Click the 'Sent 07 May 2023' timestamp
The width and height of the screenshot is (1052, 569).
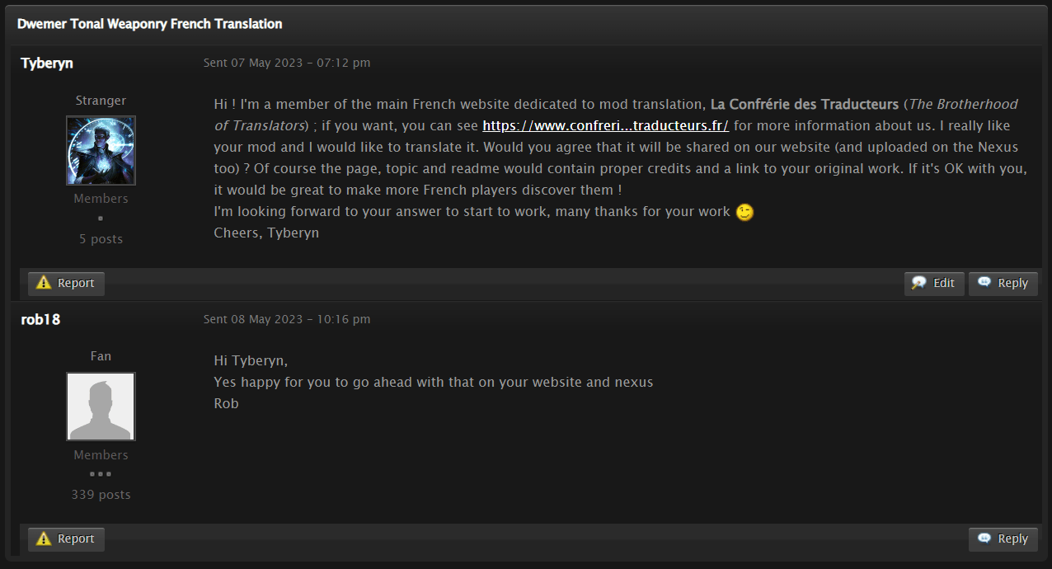pyautogui.click(x=287, y=63)
